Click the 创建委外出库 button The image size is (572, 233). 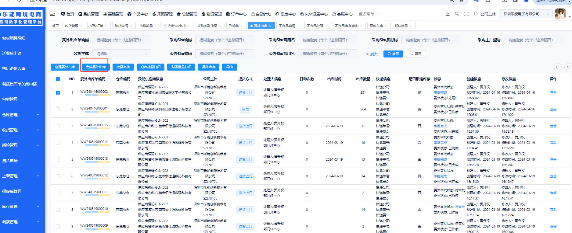click(65, 67)
